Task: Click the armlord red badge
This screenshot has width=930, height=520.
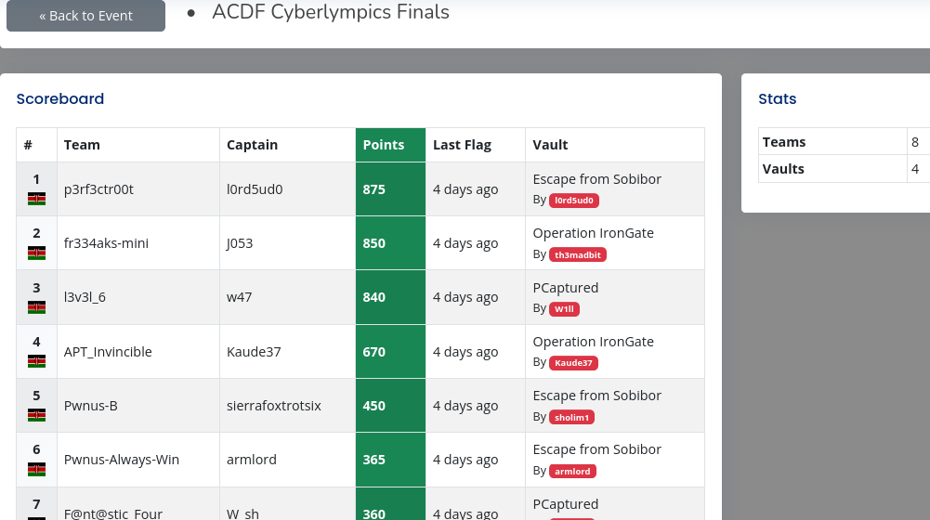Action: click(x=572, y=472)
